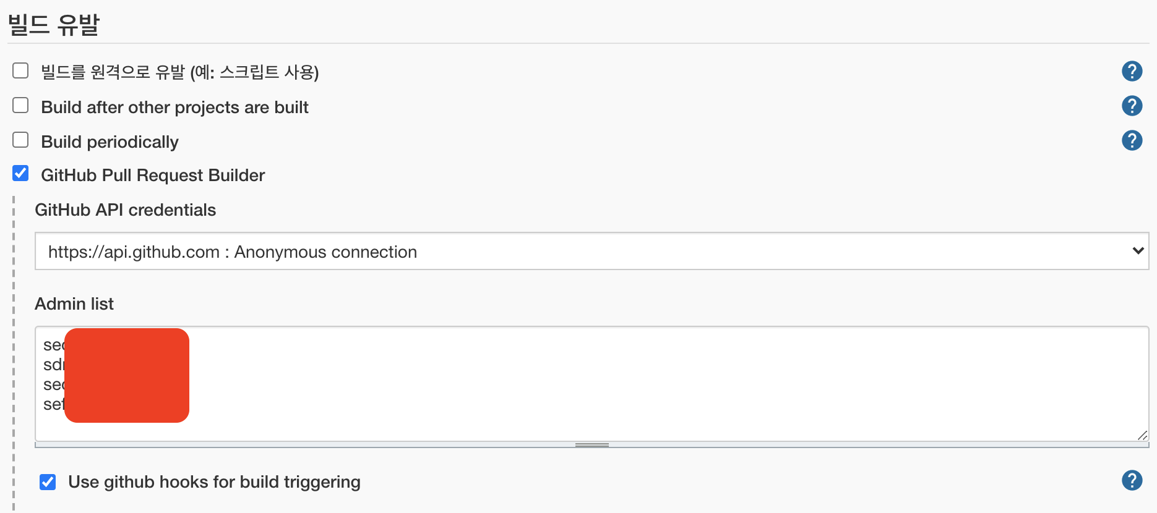The width and height of the screenshot is (1157, 513).
Task: Click the dropdown chevron on the credentials selector
Action: [1138, 252]
